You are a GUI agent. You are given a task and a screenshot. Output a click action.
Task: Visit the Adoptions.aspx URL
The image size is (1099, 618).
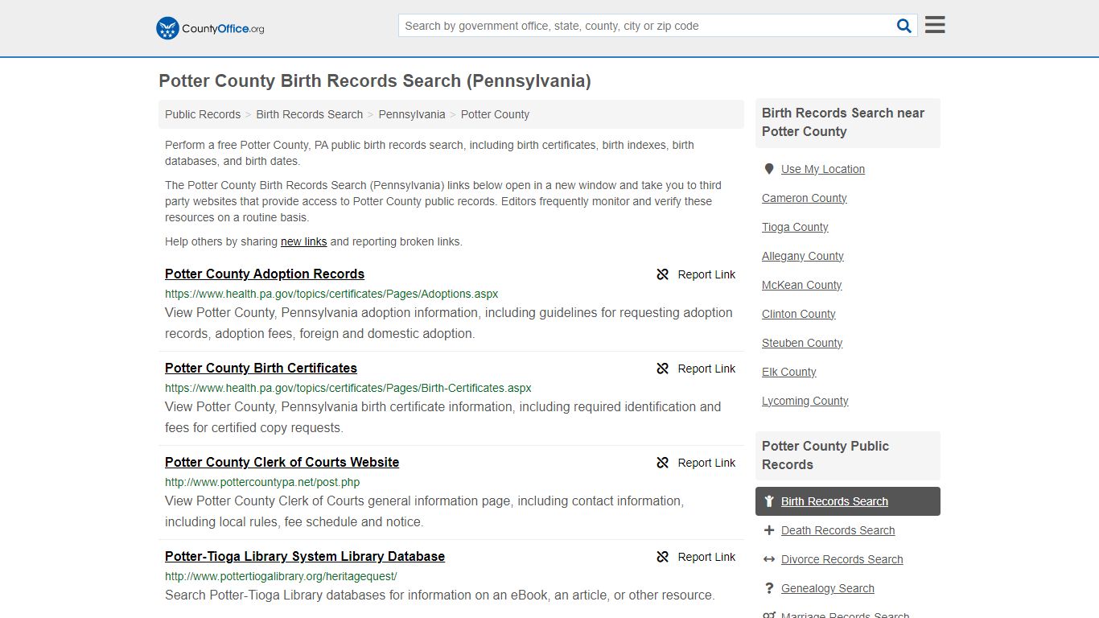point(331,294)
